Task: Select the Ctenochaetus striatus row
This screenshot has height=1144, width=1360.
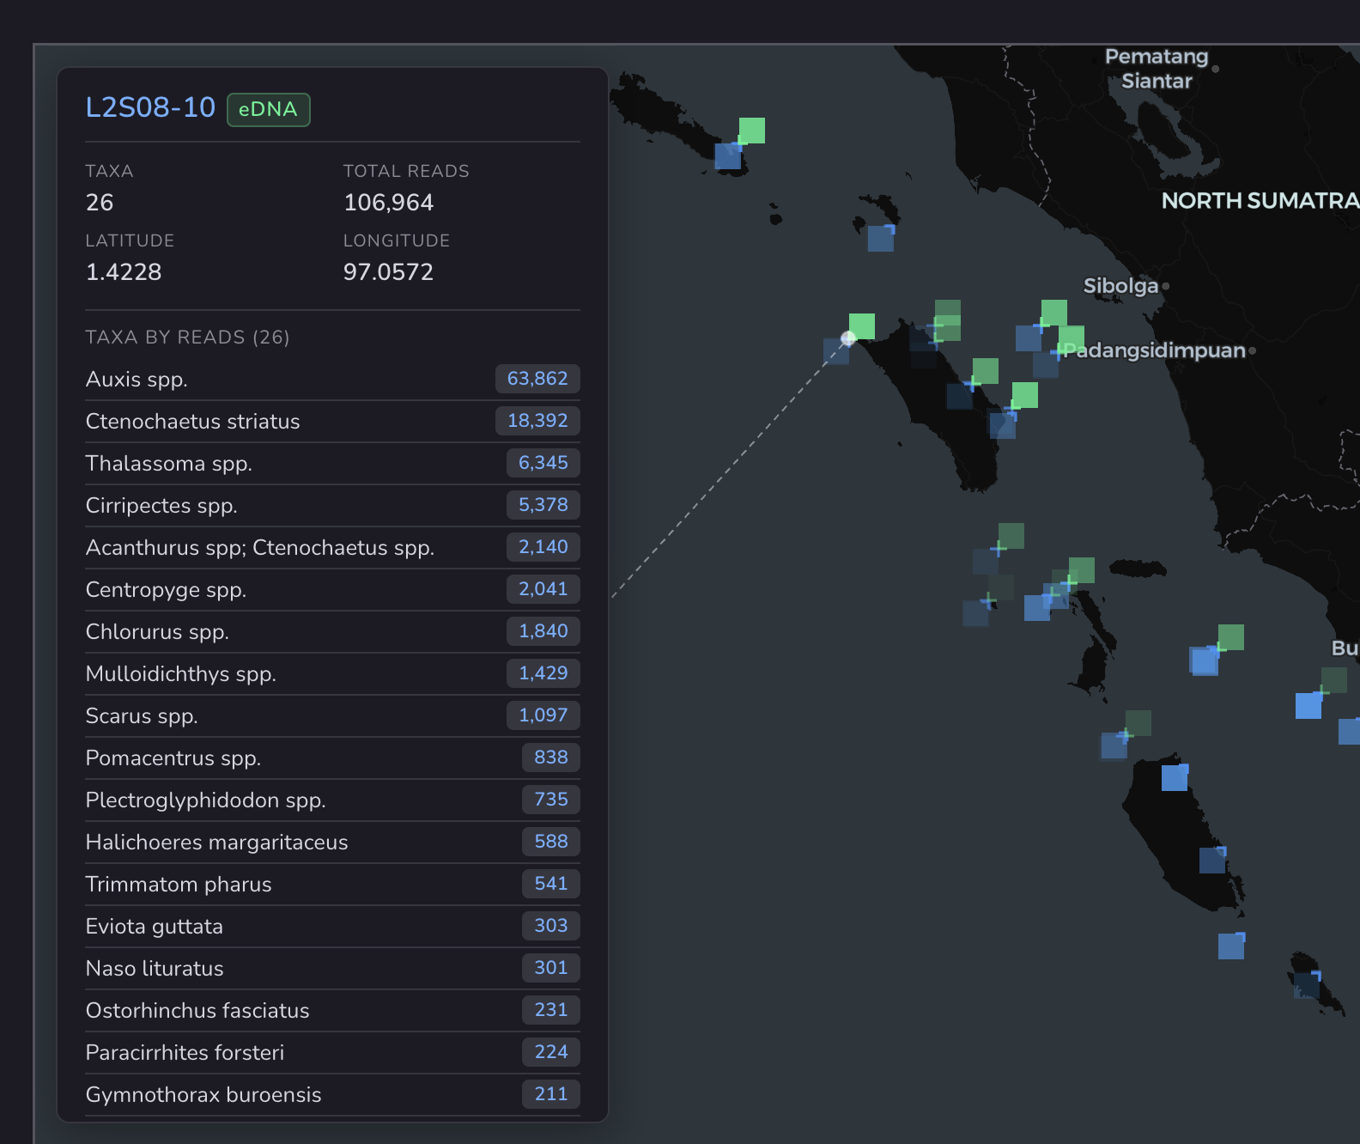Action: (332, 421)
